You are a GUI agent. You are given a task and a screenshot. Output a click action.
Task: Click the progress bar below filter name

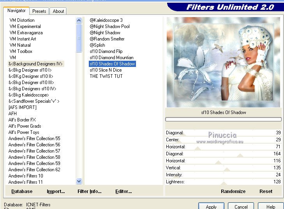pyautogui.click(x=223, y=119)
